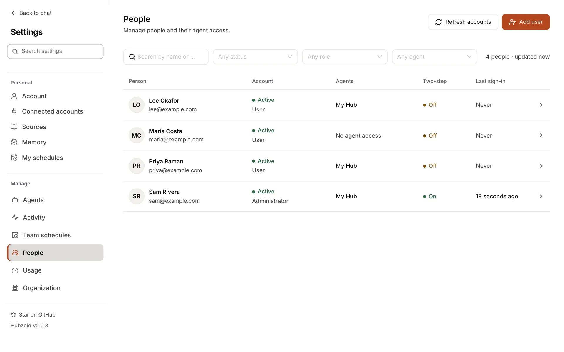Click the "19 seconds ago" sign-in value
Image resolution: width=564 pixels, height=352 pixels.
[x=497, y=196]
